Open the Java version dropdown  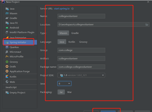coord(64,84)
